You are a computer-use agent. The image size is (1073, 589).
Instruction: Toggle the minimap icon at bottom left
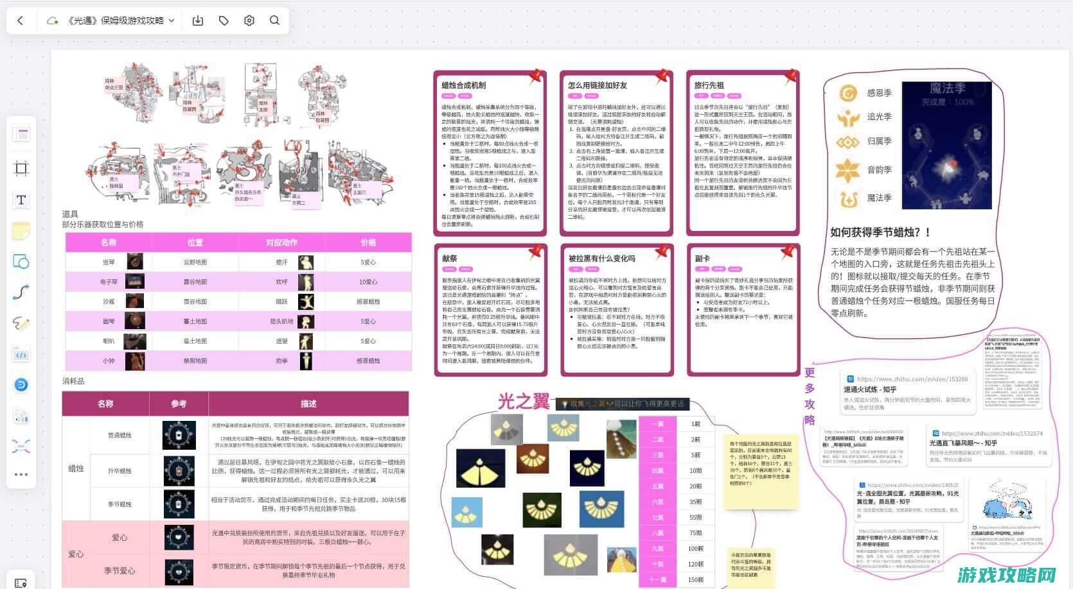click(21, 583)
